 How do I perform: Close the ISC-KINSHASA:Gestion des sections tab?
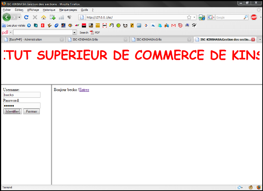(x=253, y=40)
